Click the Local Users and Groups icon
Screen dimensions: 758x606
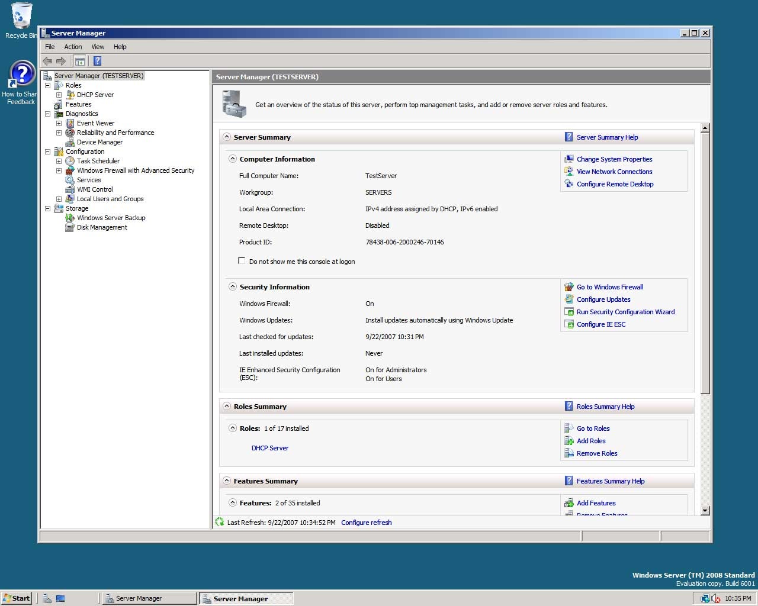click(x=70, y=199)
